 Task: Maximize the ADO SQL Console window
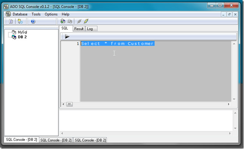point(220,6)
